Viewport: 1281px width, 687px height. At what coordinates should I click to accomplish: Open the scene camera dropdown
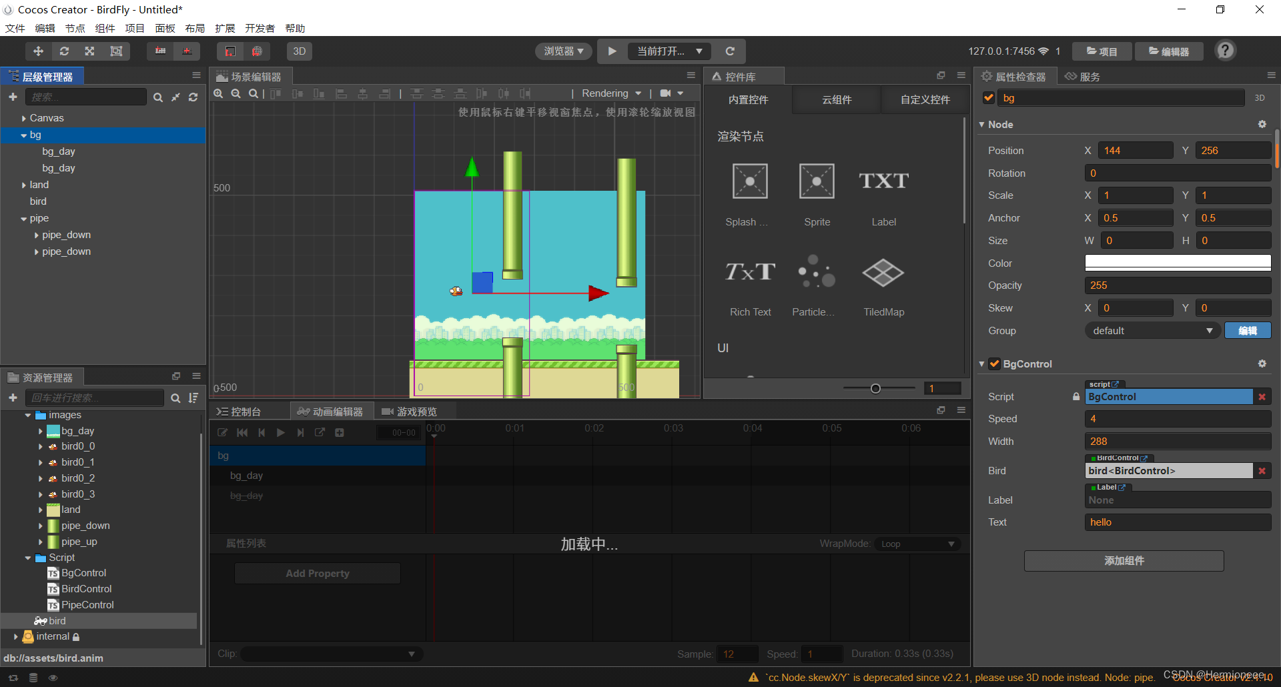click(x=672, y=93)
